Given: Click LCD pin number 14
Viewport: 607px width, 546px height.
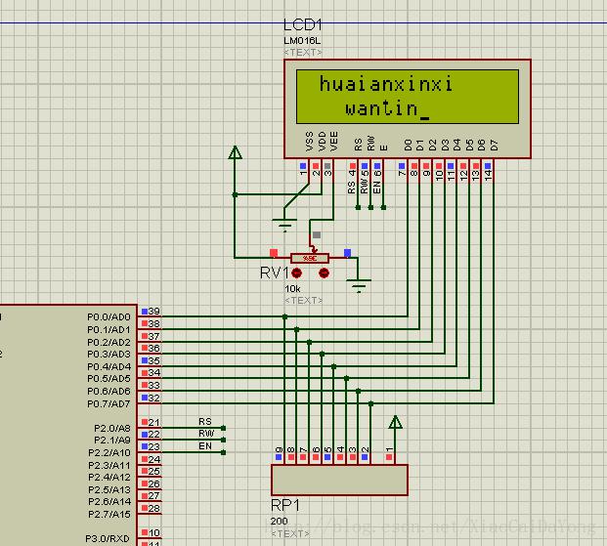Looking at the screenshot, I should pos(488,175).
